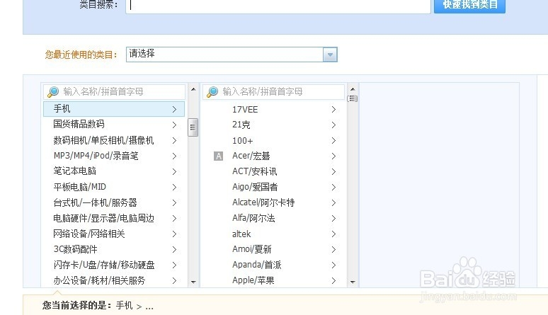Focus brand name filter input
This screenshot has width=548, height=315.
(273, 91)
